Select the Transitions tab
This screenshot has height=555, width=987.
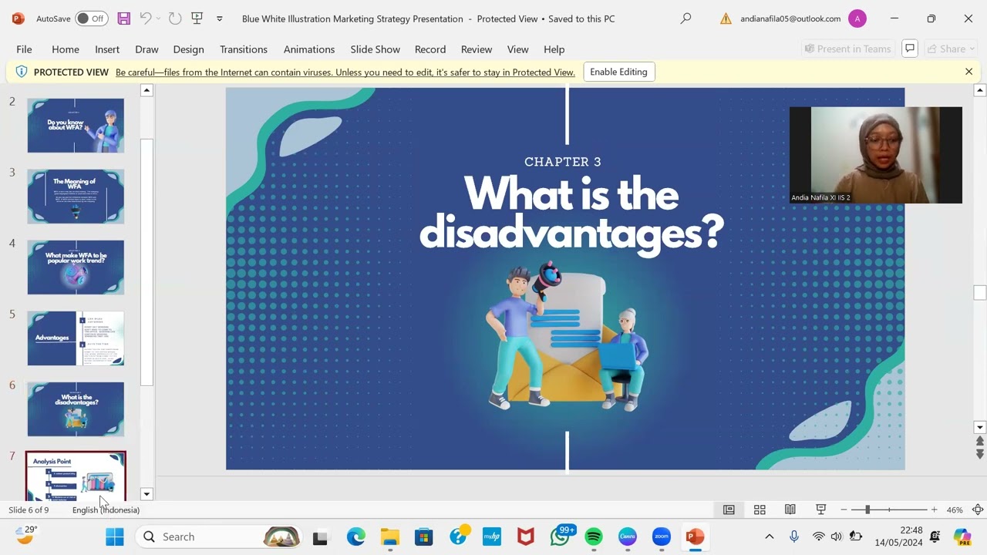244,49
